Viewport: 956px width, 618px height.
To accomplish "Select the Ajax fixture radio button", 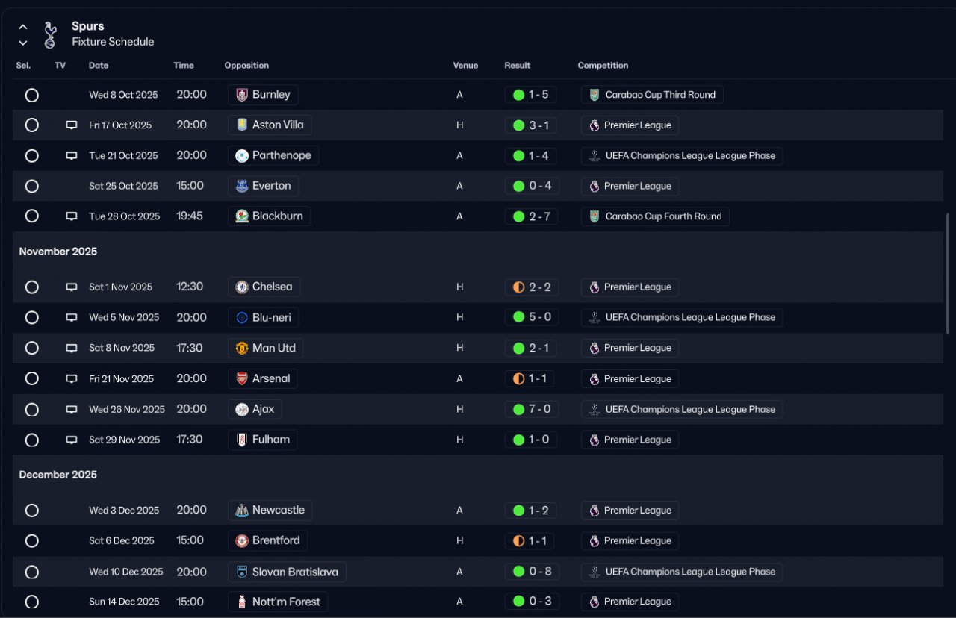I will 31,410.
